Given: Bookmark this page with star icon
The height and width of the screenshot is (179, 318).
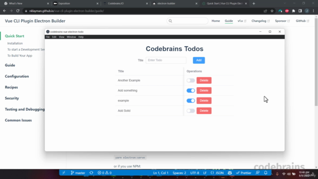Looking at the screenshot, I should 272,11.
